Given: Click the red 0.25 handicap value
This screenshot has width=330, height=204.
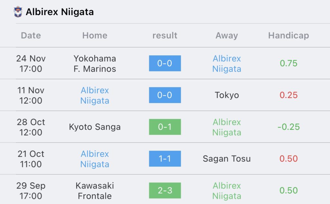Looking at the screenshot, I should pyautogui.click(x=288, y=95).
